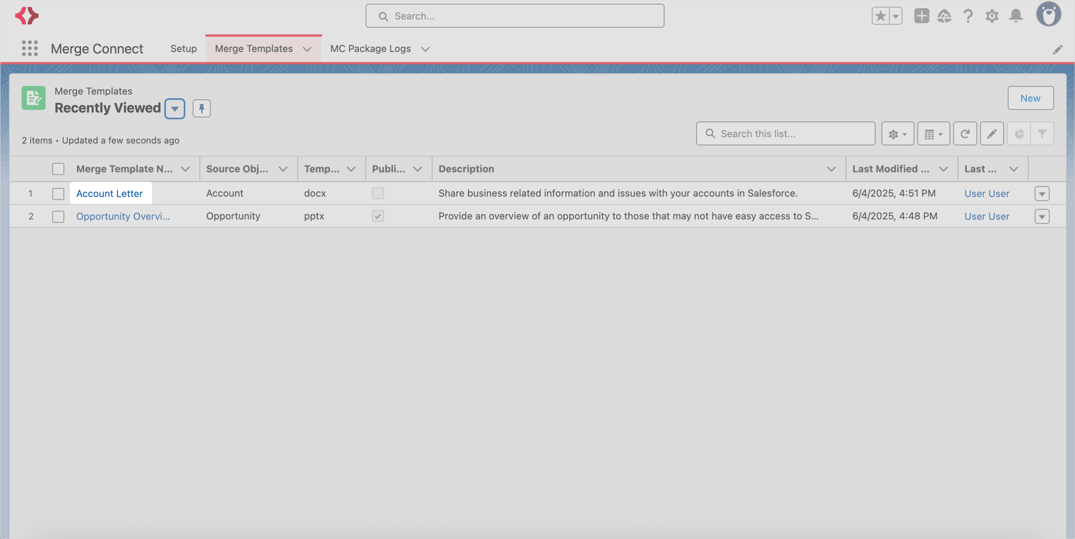Check the select-all checkbox in header
1075x539 pixels.
[58, 169]
